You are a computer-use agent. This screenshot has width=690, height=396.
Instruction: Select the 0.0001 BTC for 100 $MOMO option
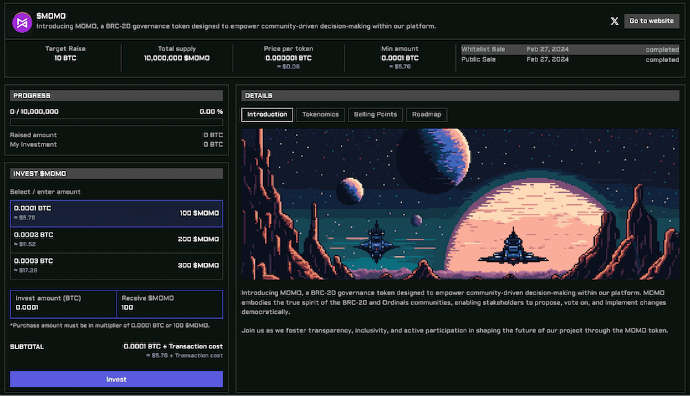tap(116, 213)
